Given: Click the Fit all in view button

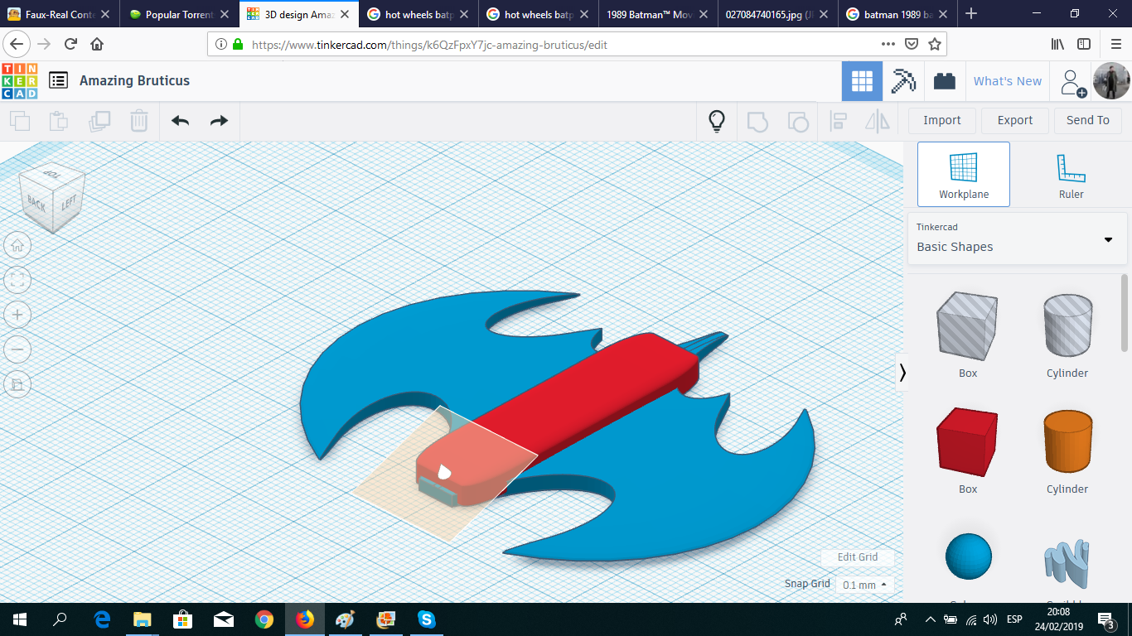Looking at the screenshot, I should click(17, 280).
